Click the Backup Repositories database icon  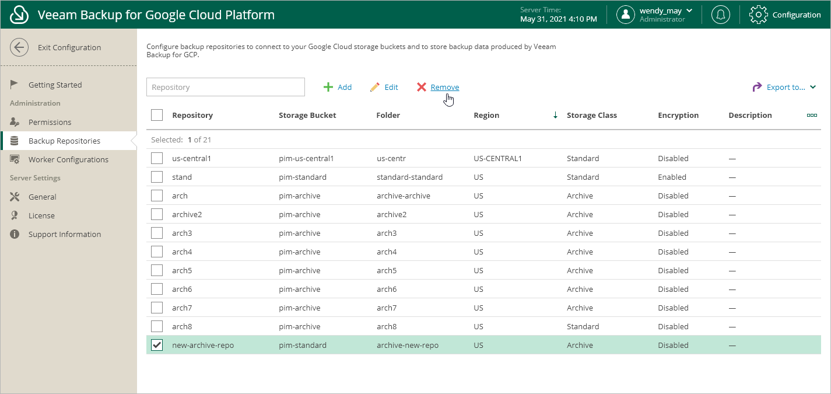15,141
